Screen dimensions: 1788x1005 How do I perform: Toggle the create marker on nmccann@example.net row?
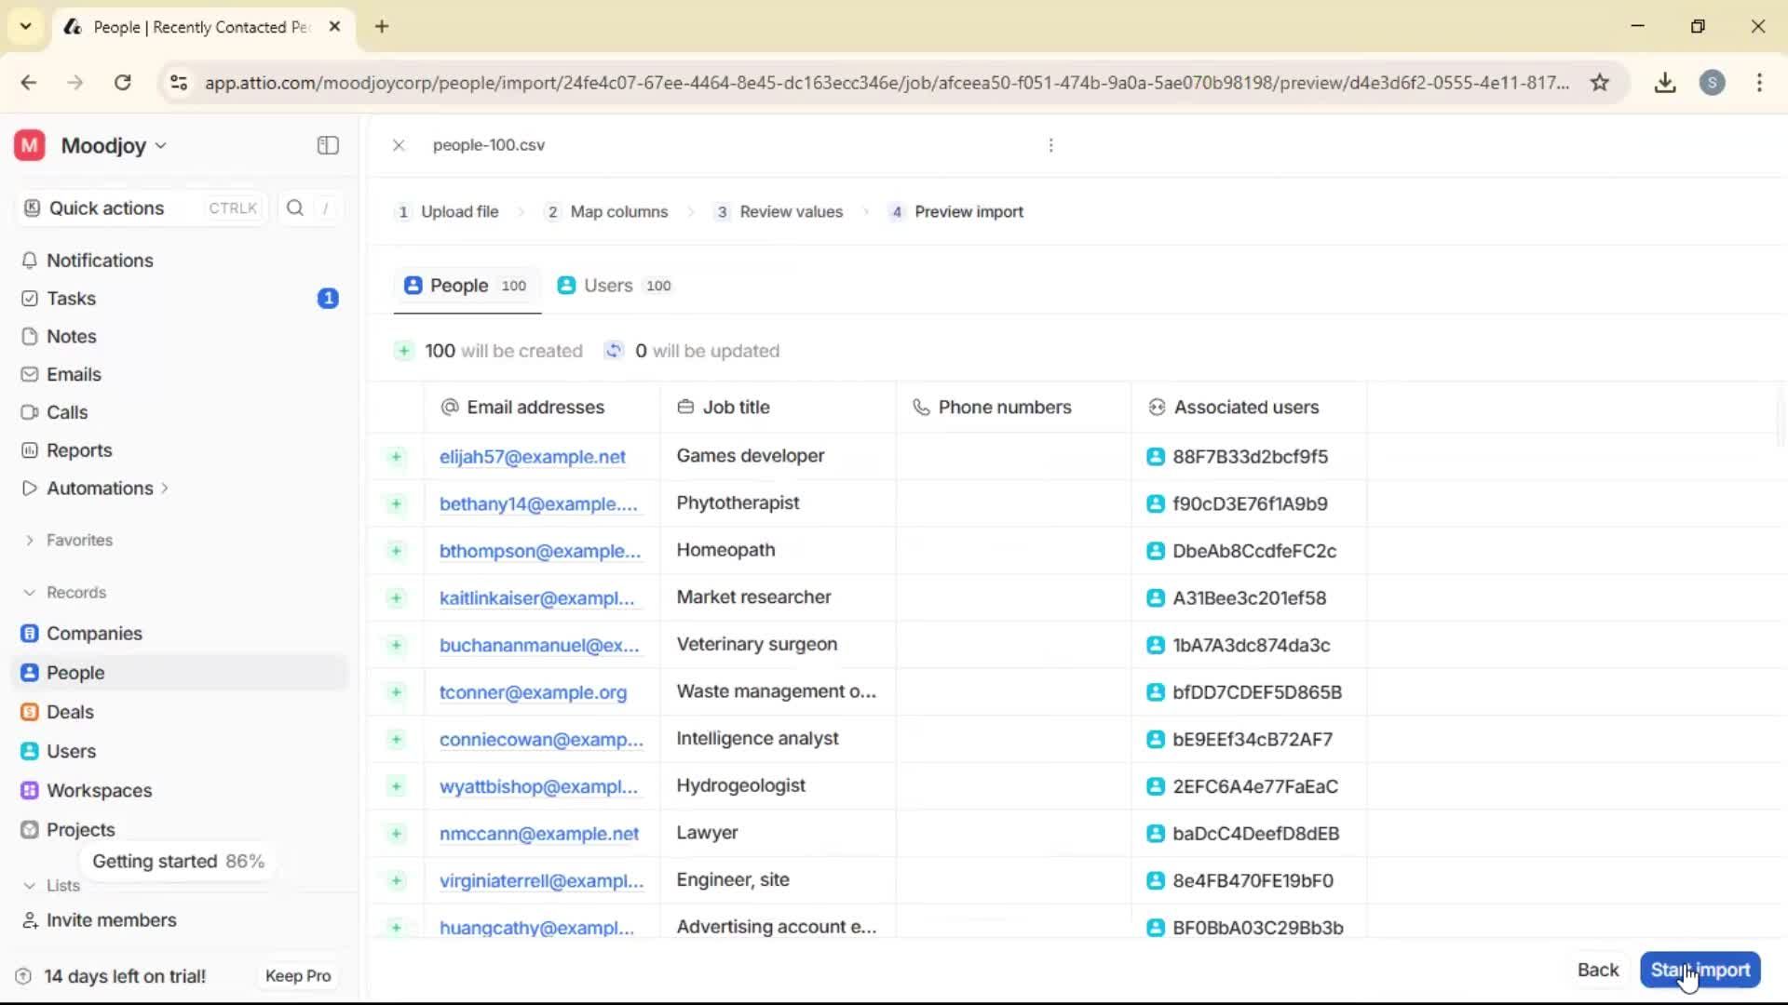point(396,834)
